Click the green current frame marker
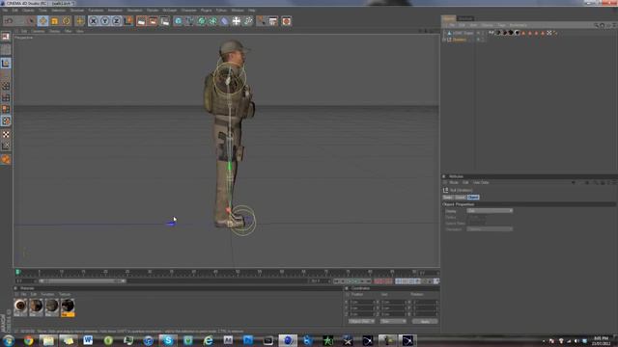 [17, 272]
